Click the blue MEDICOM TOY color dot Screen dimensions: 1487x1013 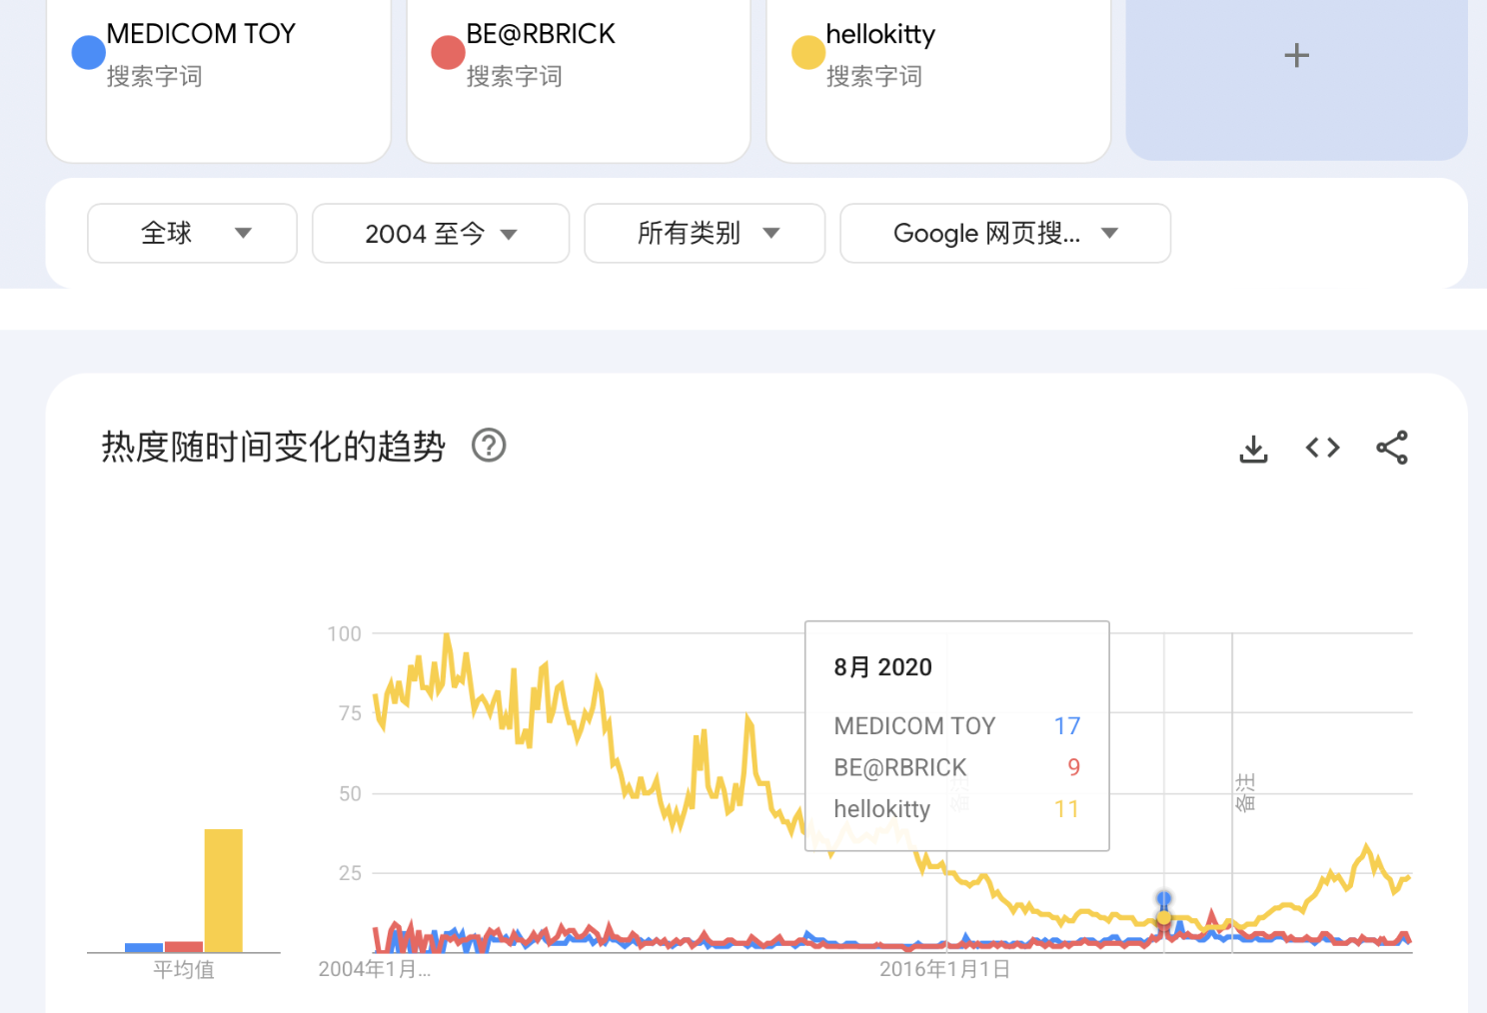[89, 53]
